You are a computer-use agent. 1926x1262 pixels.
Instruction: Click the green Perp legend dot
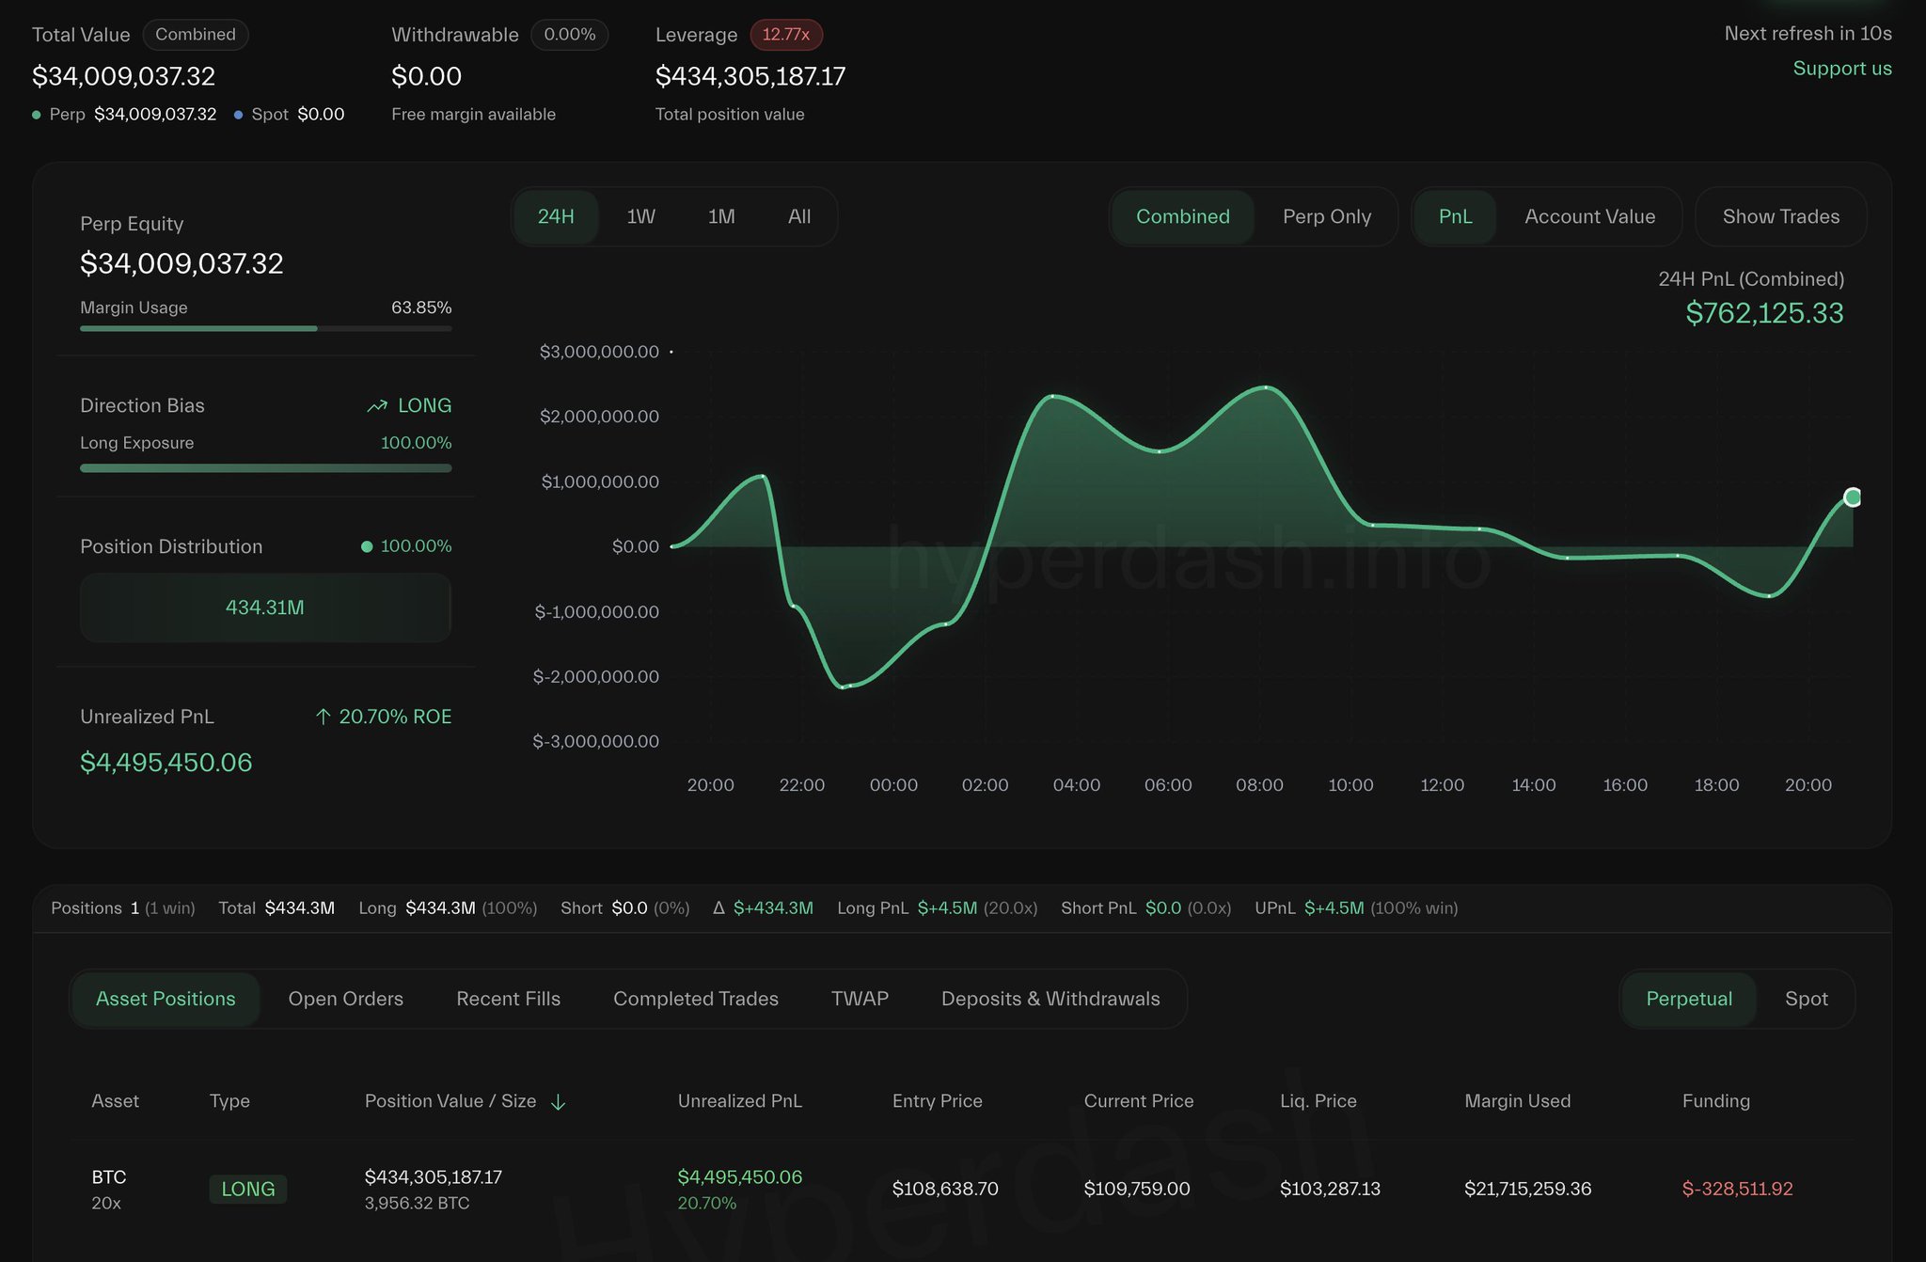[x=37, y=115]
